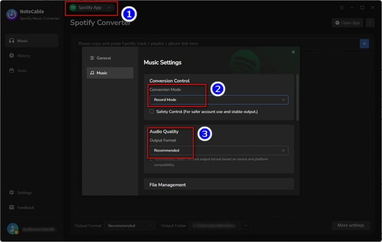382x242 pixels.
Task: Close the Music Settings dialog
Action: point(293,52)
